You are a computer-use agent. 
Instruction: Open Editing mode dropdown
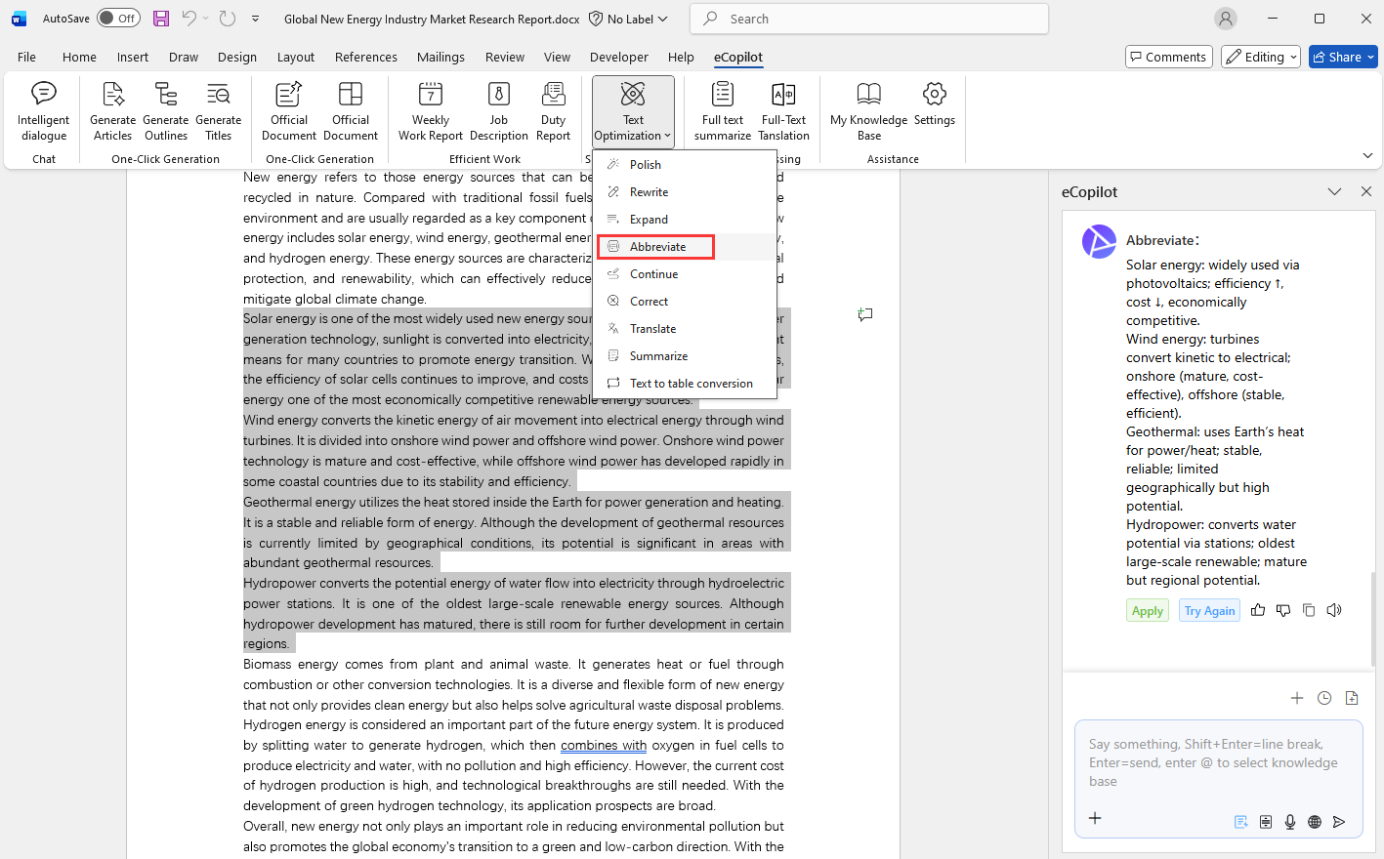1261,57
